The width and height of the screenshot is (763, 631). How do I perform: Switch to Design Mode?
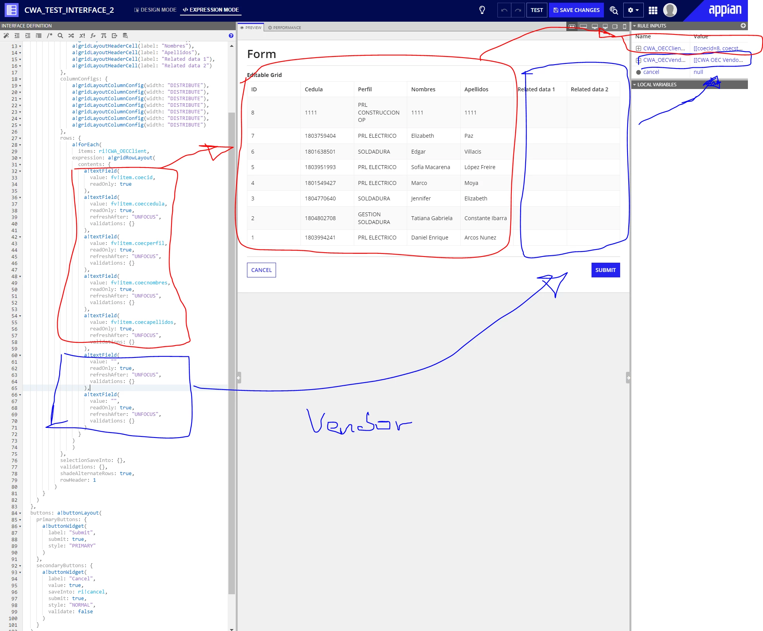[155, 10]
